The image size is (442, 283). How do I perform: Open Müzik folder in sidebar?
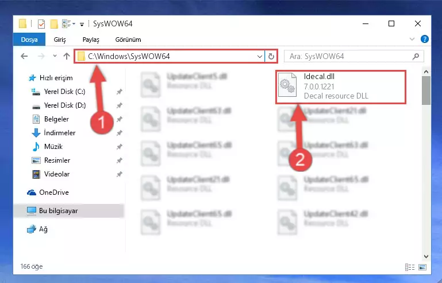point(53,147)
